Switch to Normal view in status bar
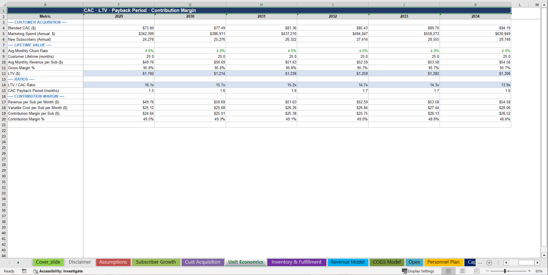Image resolution: width=548 pixels, height=275 pixels. pos(448,271)
